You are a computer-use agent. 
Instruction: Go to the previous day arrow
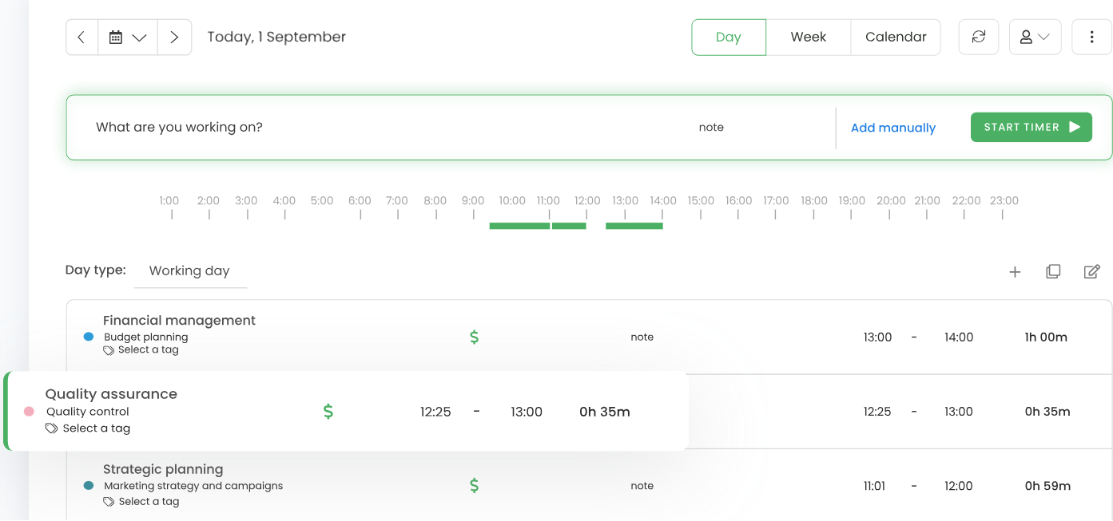81,37
